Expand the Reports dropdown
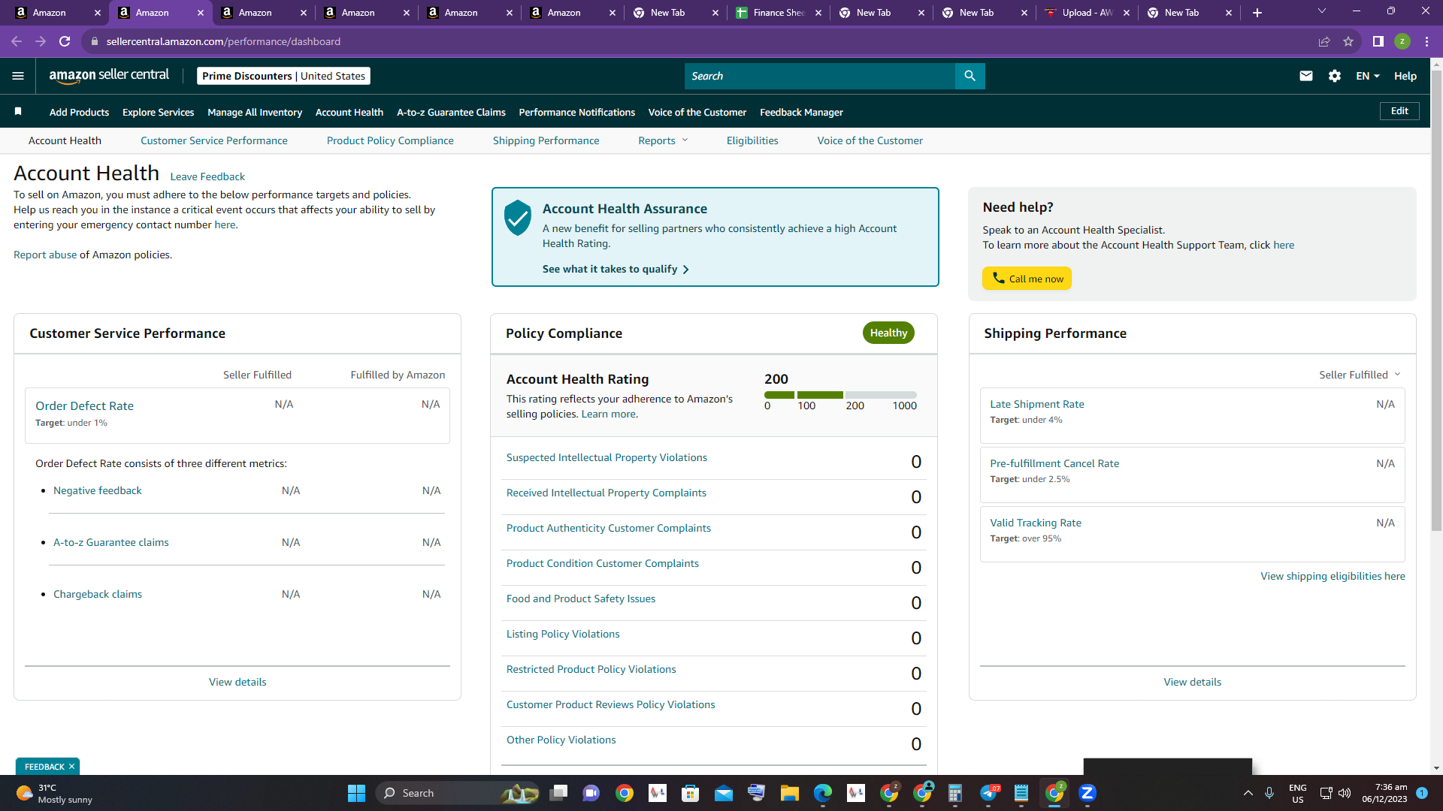The image size is (1443, 811). click(x=663, y=140)
